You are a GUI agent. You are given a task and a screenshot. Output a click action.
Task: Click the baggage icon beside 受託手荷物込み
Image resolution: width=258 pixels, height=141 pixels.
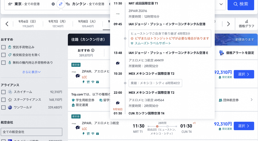pyautogui.click(x=10, y=47)
